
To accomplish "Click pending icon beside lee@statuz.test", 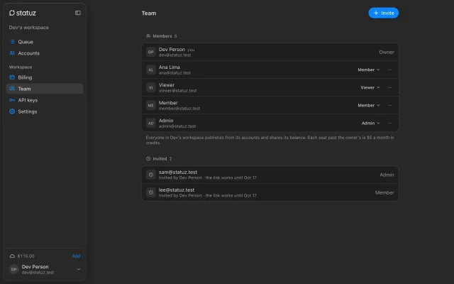I will tap(151, 192).
